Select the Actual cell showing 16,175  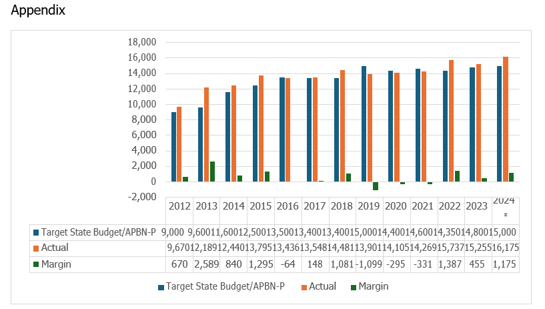pyautogui.click(x=505, y=248)
